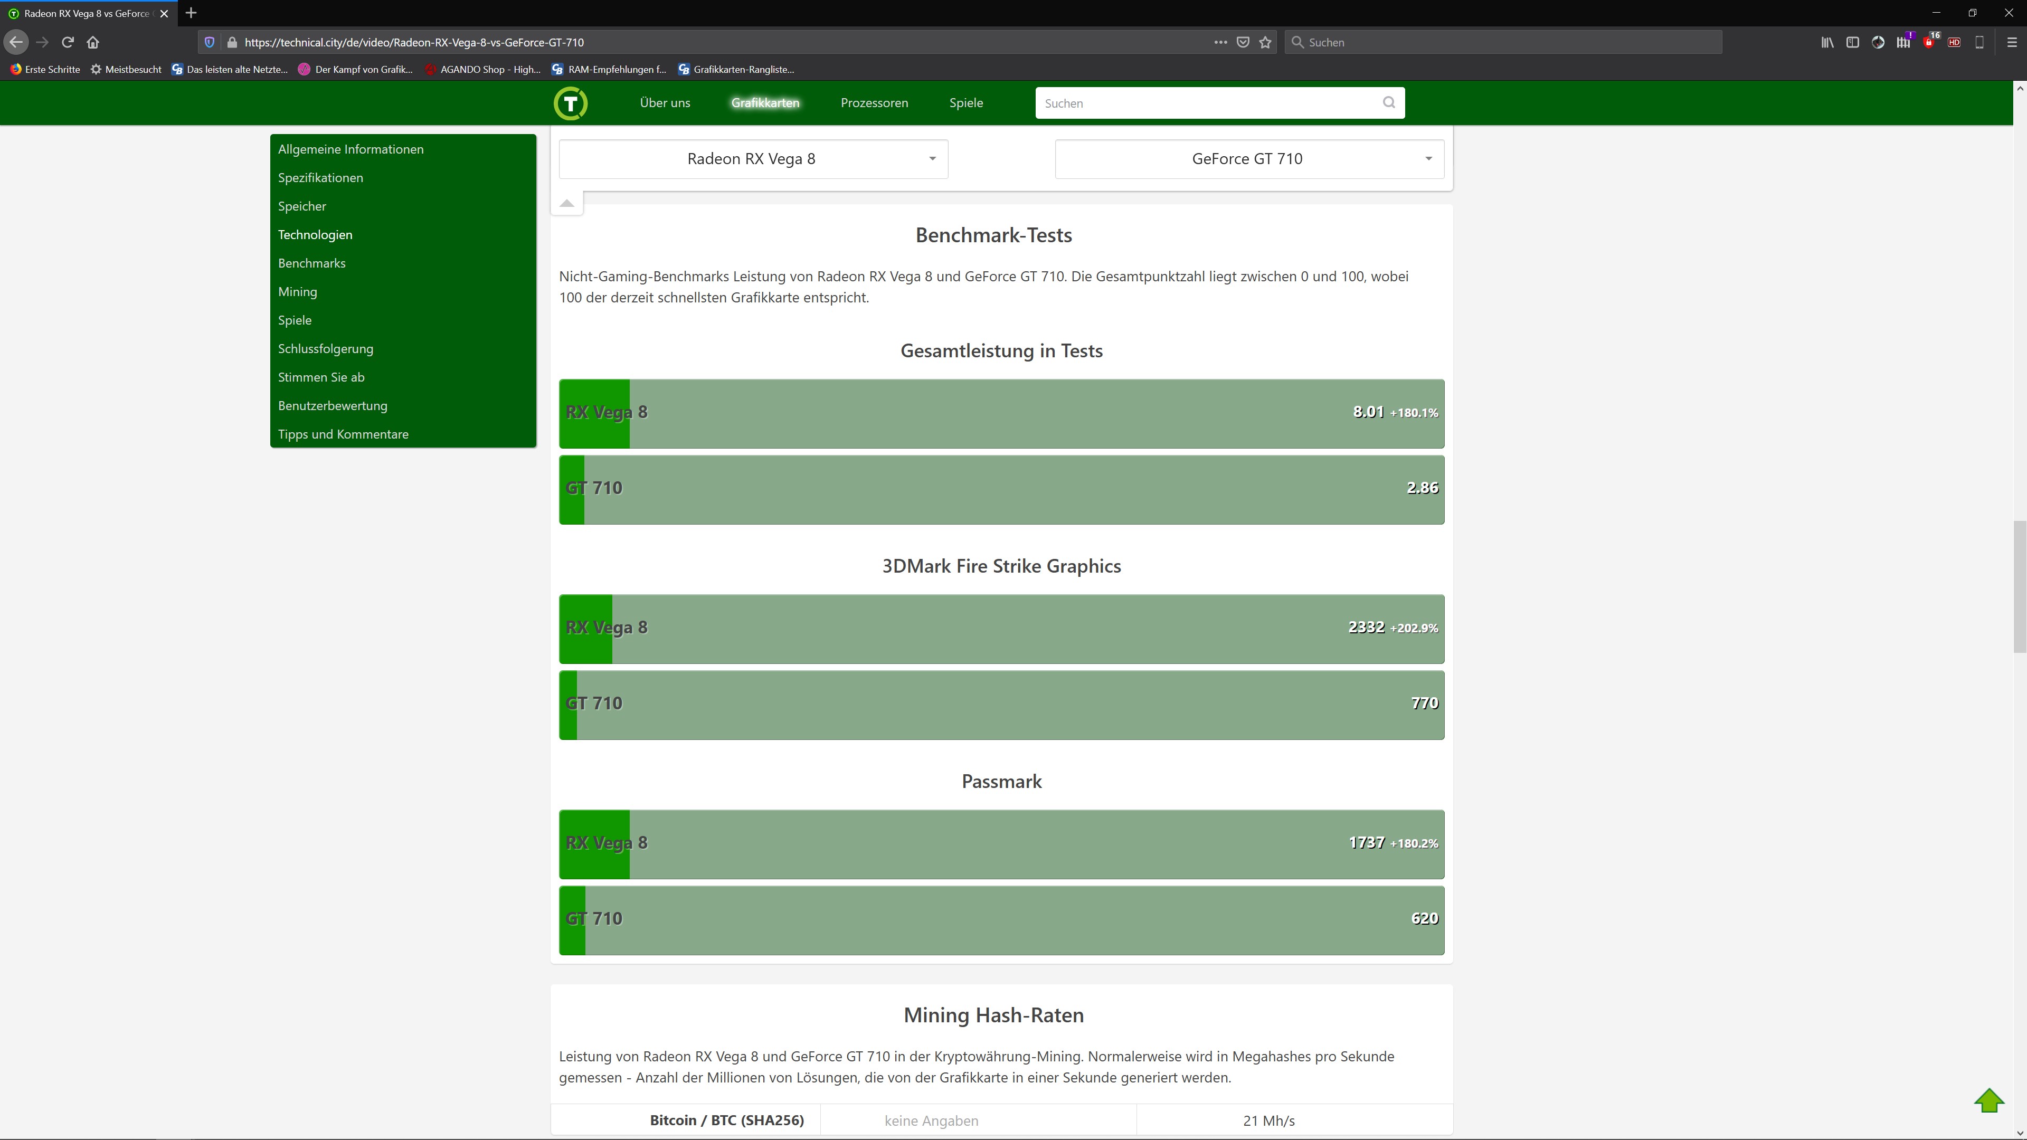Open page actions three-dot menu
The width and height of the screenshot is (2027, 1140).
pos(1220,42)
